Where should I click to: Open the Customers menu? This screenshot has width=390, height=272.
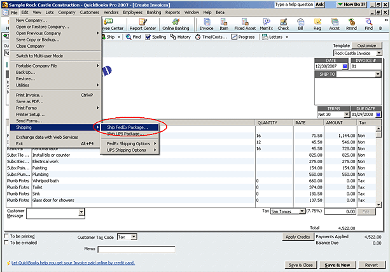coord(89,13)
